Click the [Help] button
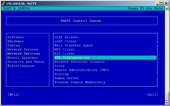Viewport: 170px width, 106px height. (x=14, y=94)
